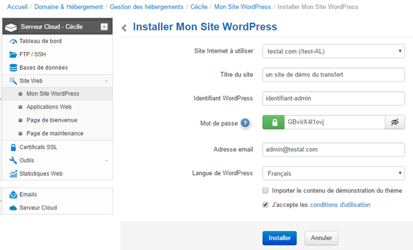Click the Emails envelope icon
413x250 pixels.
tap(13, 194)
